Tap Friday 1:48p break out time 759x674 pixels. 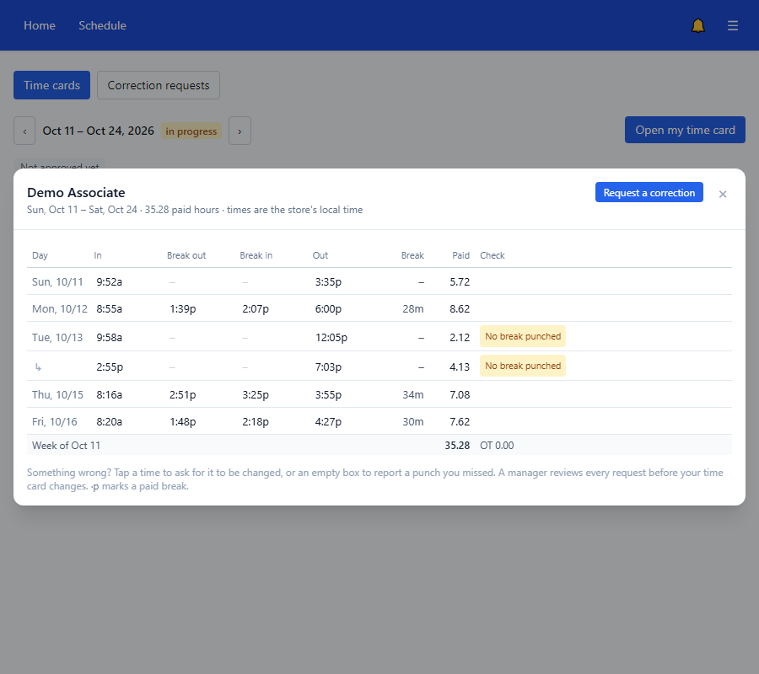pyautogui.click(x=182, y=422)
